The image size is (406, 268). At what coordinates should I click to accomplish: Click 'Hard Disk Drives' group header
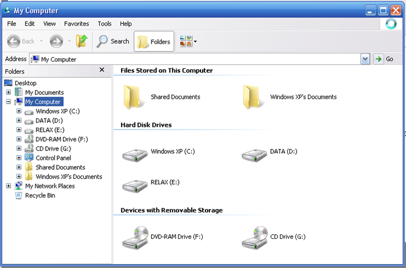[146, 125]
